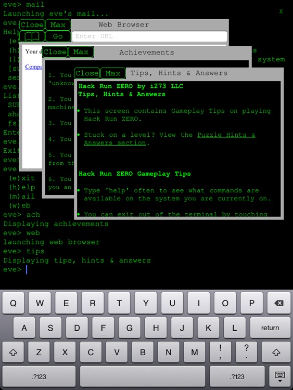Tap the F key

(x=104, y=328)
